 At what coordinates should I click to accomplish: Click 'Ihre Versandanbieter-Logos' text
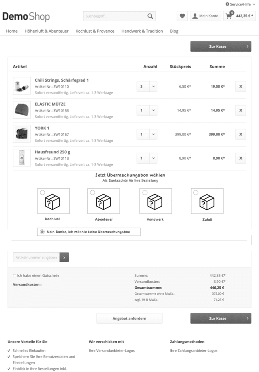(x=112, y=350)
